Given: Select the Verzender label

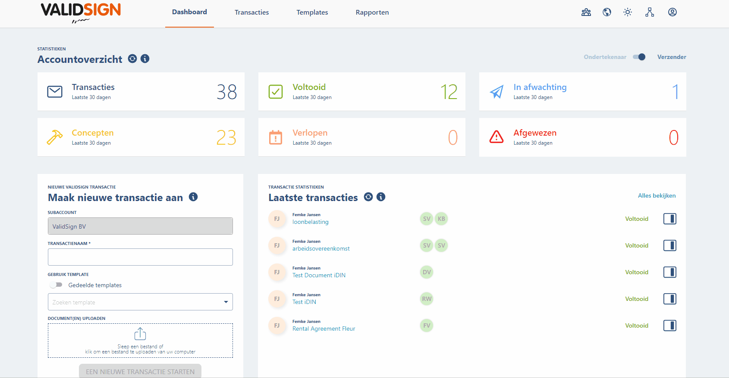Looking at the screenshot, I should coord(672,57).
